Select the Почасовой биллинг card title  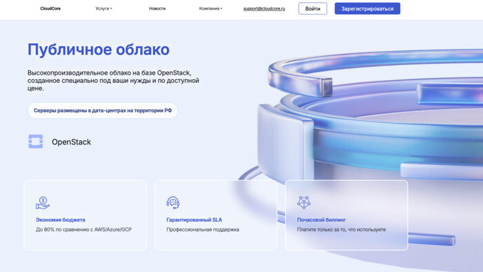pos(322,220)
